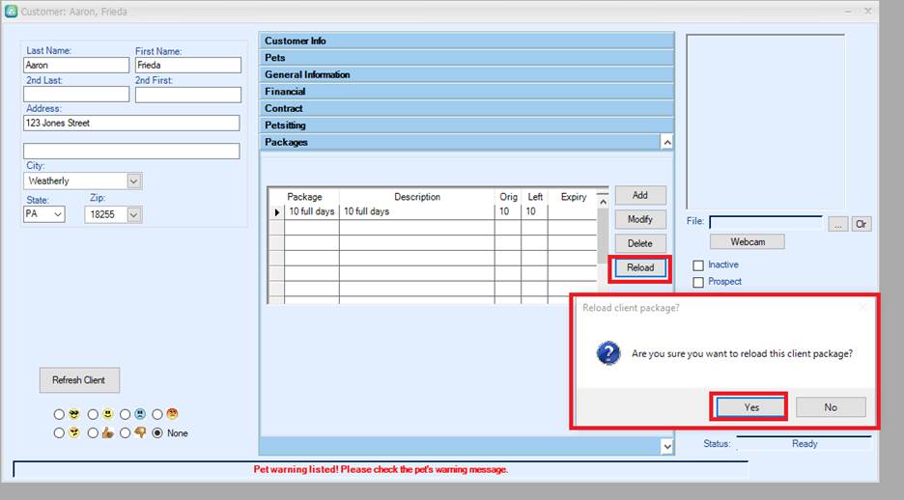Image resolution: width=904 pixels, height=500 pixels.
Task: Open the Zip dropdown showing 18255
Action: point(133,215)
